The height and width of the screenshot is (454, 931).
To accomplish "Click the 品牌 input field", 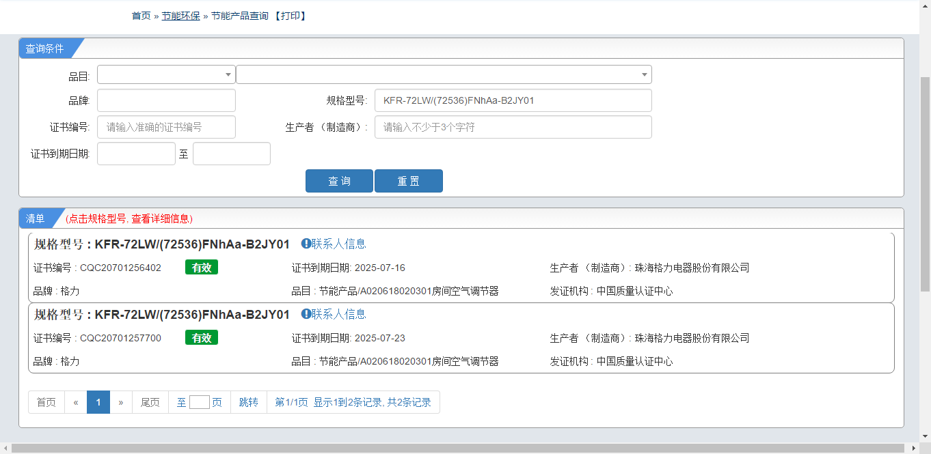I will coord(166,100).
